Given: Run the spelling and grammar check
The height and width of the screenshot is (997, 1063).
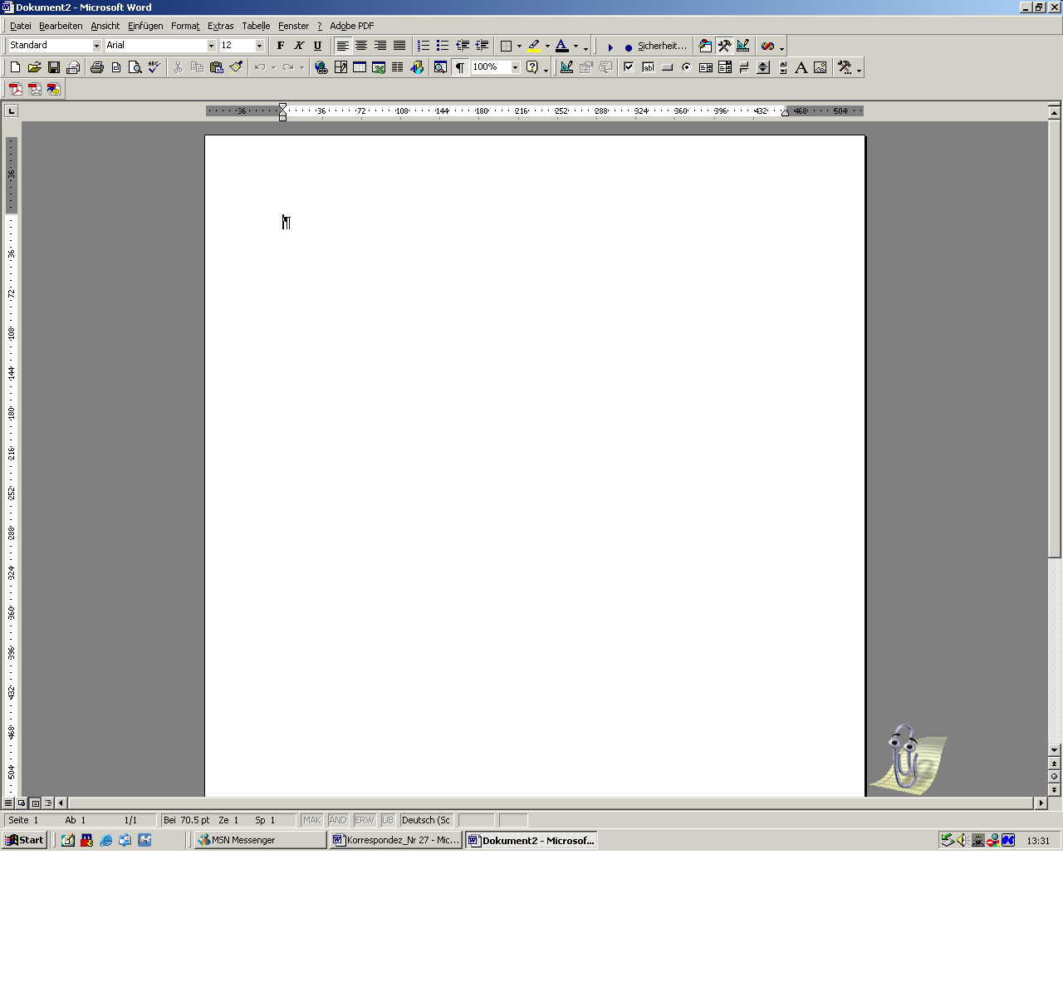Looking at the screenshot, I should click(x=154, y=67).
